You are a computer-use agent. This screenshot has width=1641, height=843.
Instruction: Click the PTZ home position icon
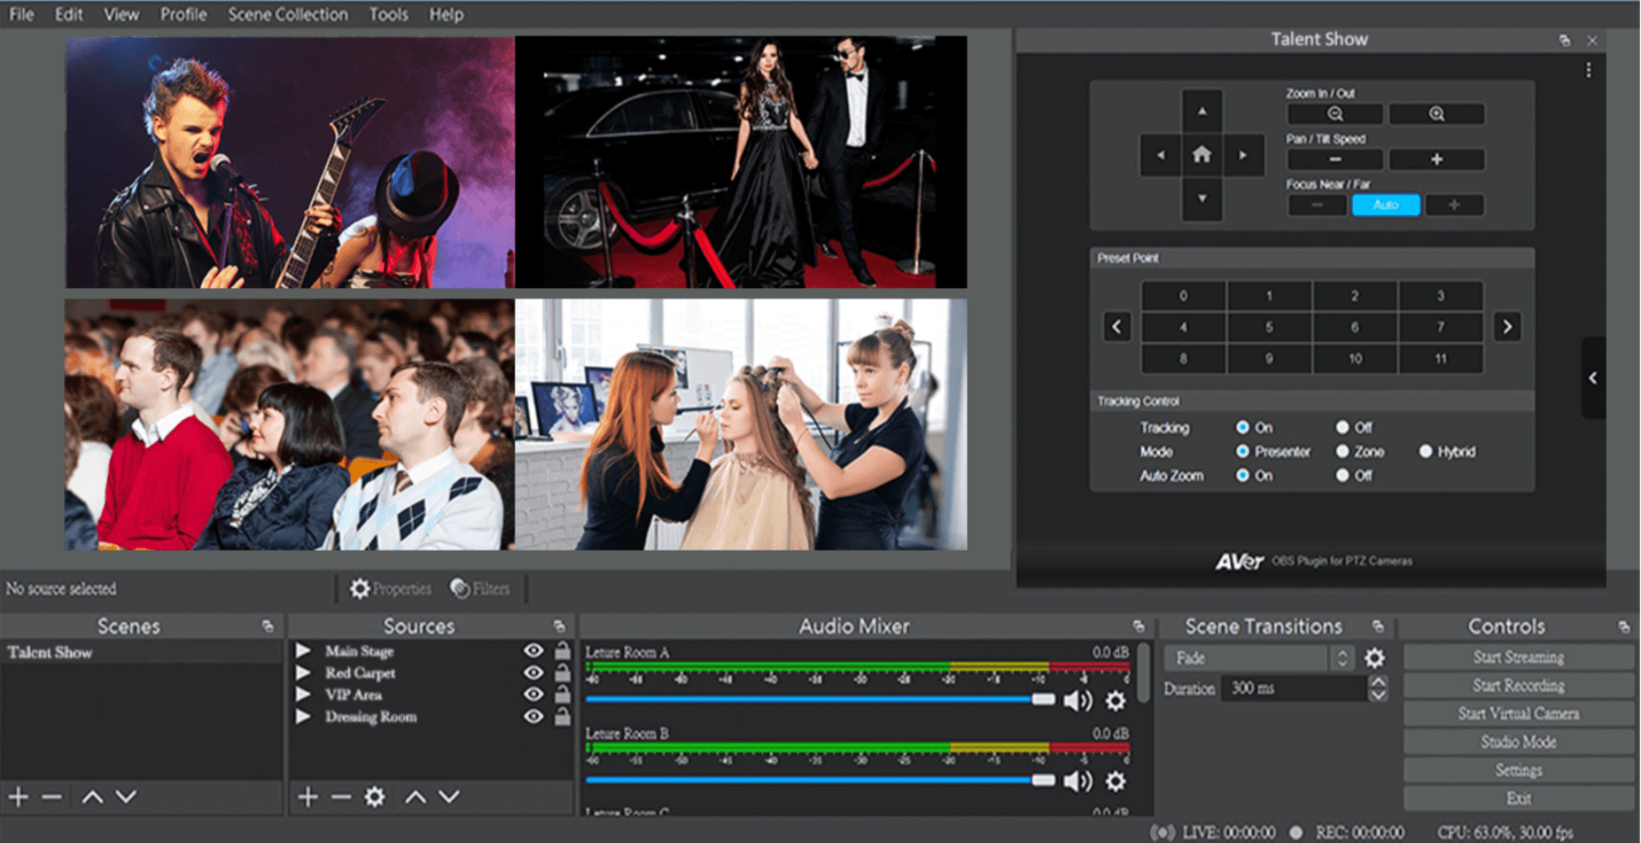[x=1202, y=155]
